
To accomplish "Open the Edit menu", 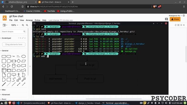I will point(16,20).
